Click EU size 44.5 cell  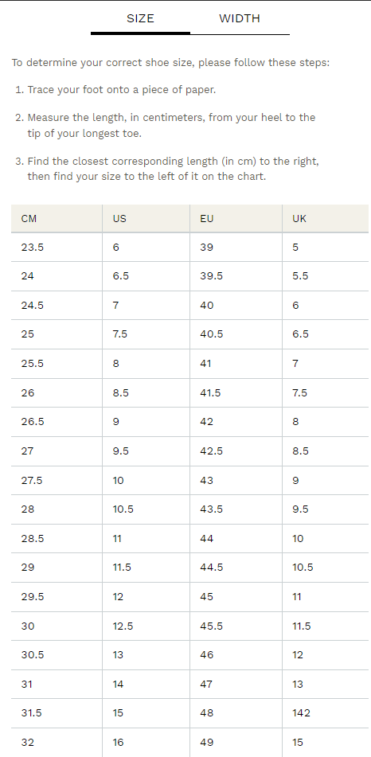tap(236, 568)
